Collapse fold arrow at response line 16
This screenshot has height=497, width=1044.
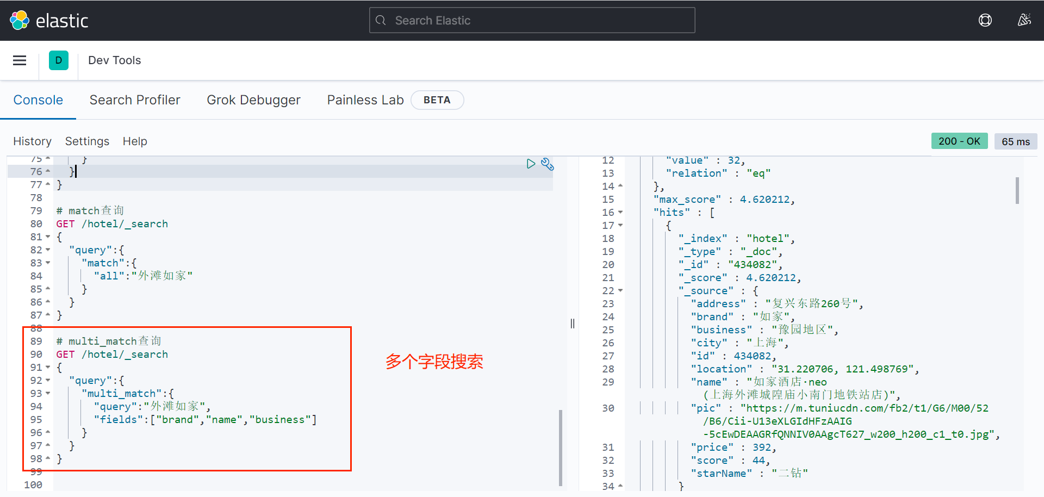620,213
